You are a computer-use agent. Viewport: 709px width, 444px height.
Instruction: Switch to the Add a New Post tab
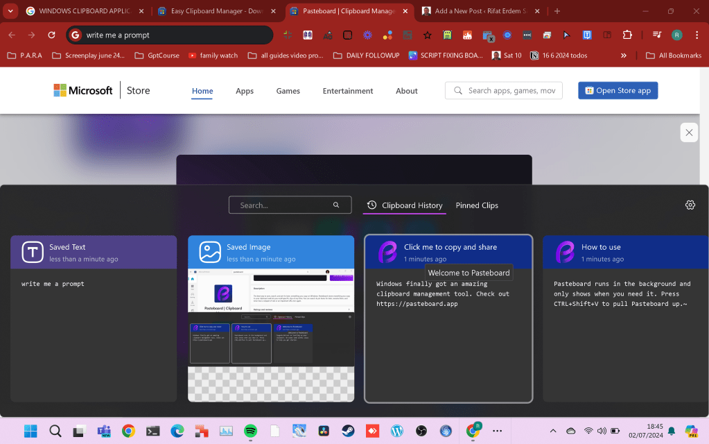pos(481,11)
